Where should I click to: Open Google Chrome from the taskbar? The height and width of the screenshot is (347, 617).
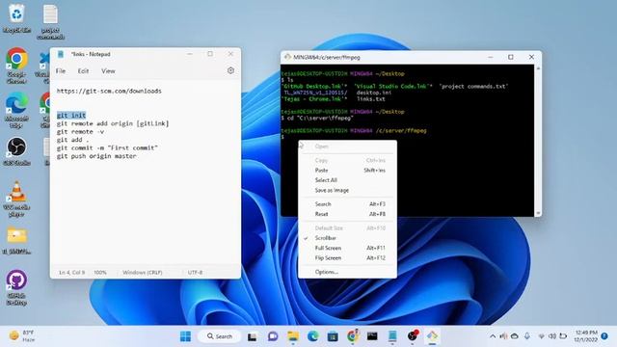coord(353,336)
